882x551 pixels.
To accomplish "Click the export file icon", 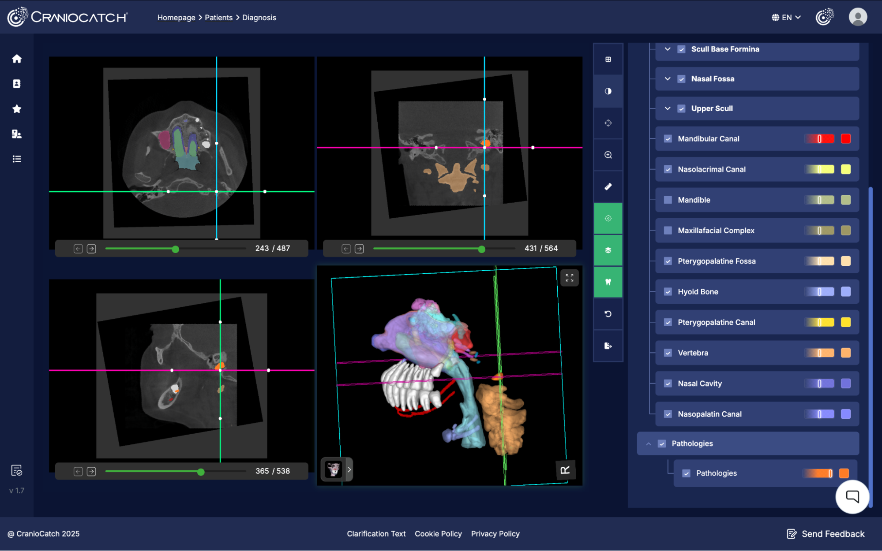I will point(608,346).
